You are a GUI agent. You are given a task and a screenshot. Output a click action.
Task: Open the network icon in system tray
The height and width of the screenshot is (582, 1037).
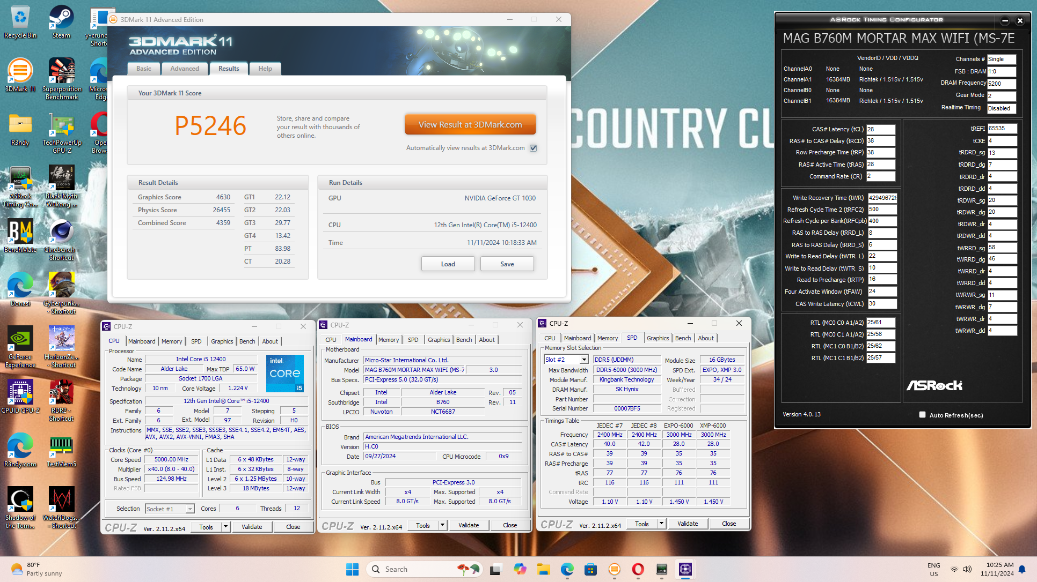(954, 569)
